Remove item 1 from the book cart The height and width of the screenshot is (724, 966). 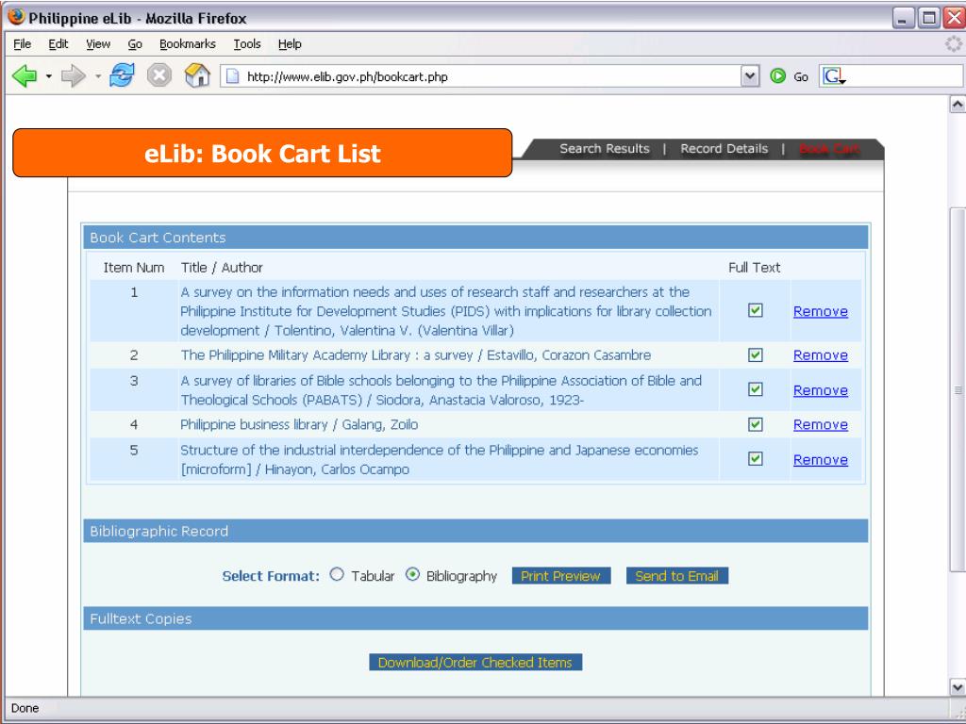820,311
